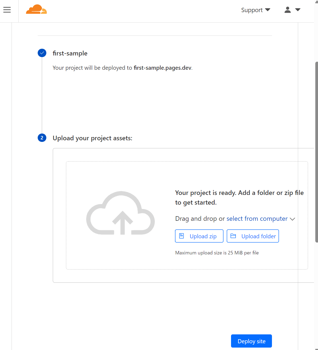The height and width of the screenshot is (350, 318).
Task: Click the Upload folder button
Action: pyautogui.click(x=253, y=236)
